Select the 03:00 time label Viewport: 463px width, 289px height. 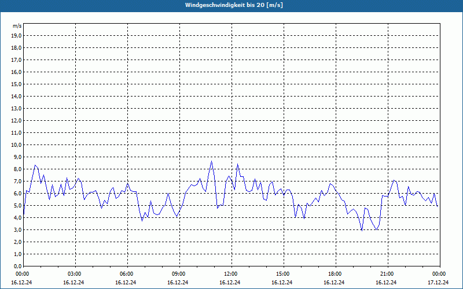click(x=75, y=274)
